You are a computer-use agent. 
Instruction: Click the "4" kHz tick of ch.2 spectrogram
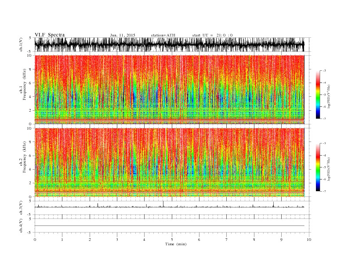[x=30, y=169]
